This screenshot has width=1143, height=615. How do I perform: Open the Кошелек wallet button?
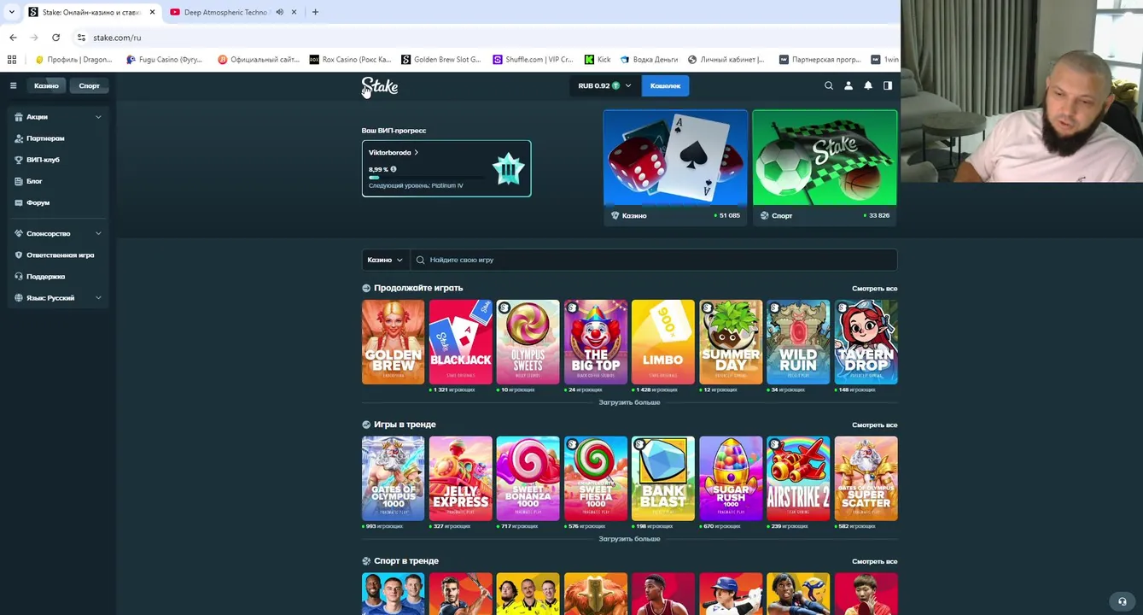tap(665, 85)
